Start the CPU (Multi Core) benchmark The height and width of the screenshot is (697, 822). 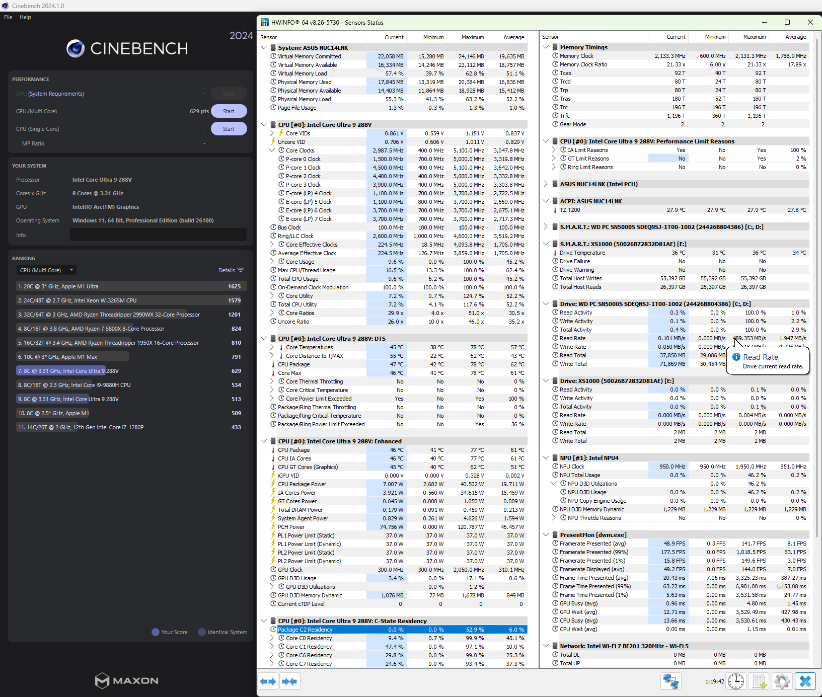pyautogui.click(x=229, y=111)
